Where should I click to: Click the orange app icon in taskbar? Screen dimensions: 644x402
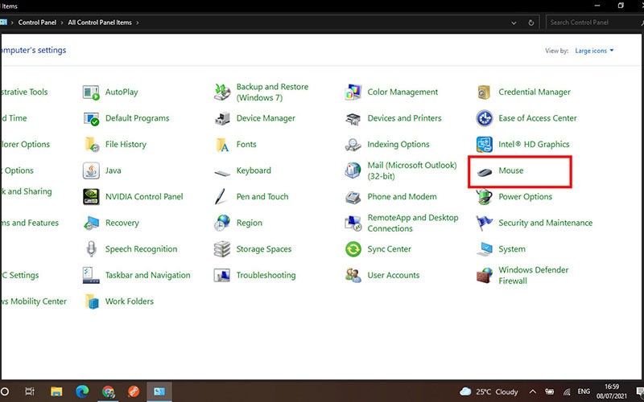(134, 392)
